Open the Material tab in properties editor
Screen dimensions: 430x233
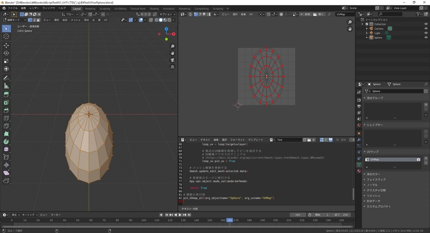(359, 171)
